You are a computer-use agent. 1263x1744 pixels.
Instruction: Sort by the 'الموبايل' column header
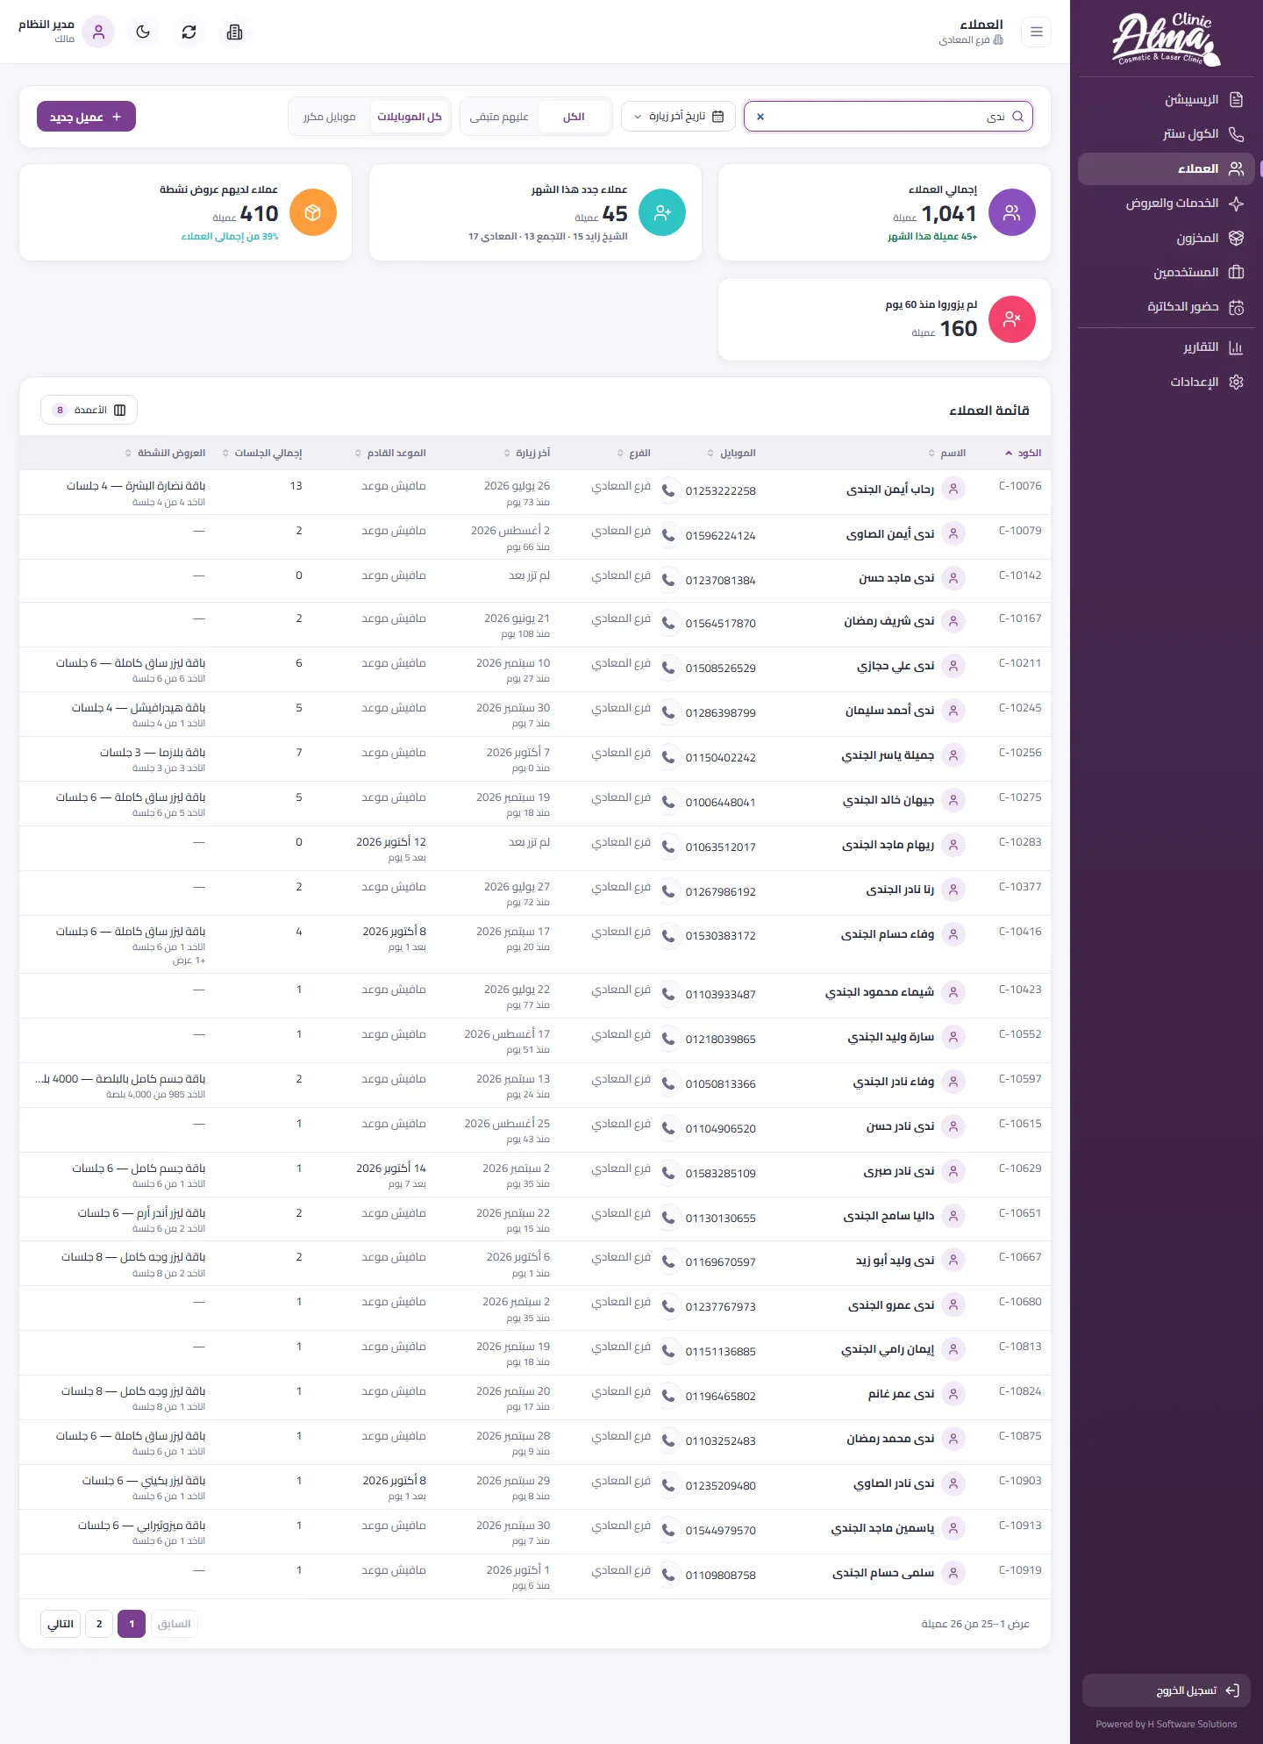pyautogui.click(x=731, y=453)
